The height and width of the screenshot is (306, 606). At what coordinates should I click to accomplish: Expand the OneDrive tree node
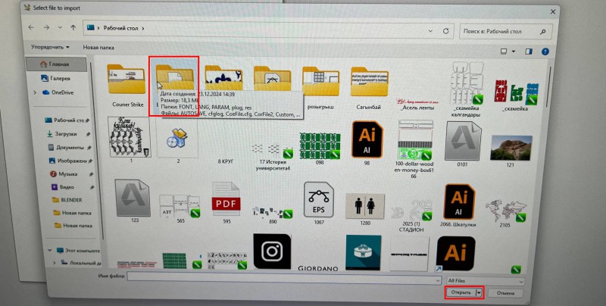(x=35, y=92)
